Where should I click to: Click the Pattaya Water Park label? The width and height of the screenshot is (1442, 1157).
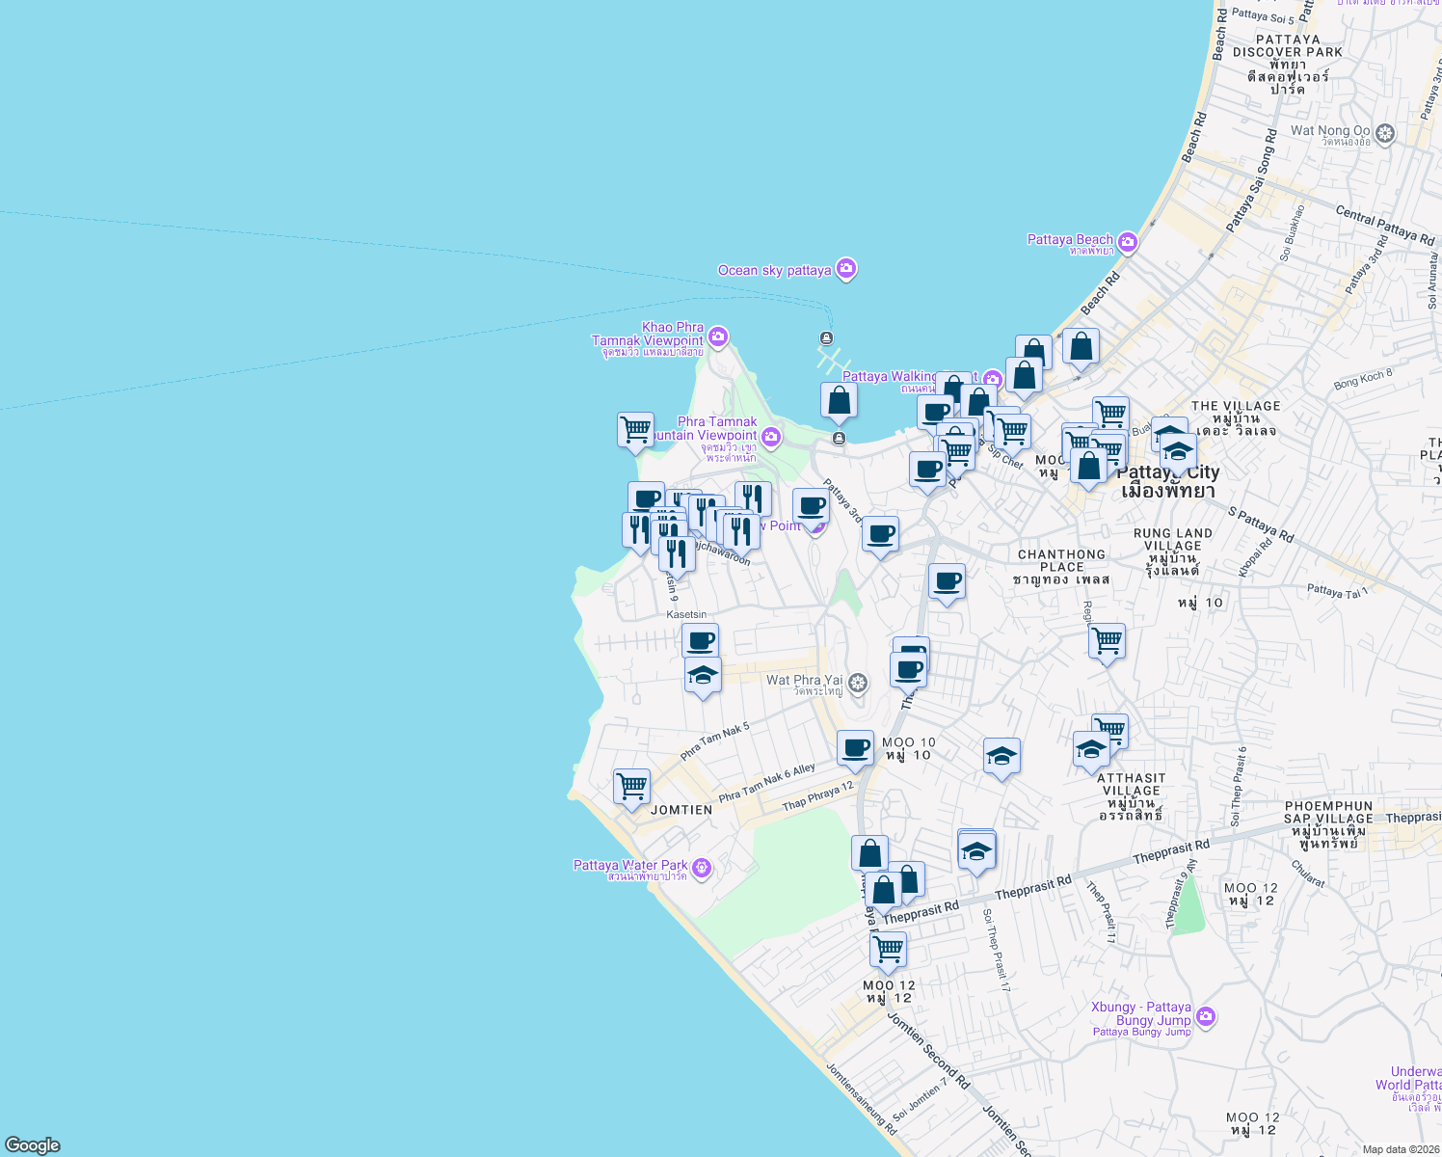630,865
